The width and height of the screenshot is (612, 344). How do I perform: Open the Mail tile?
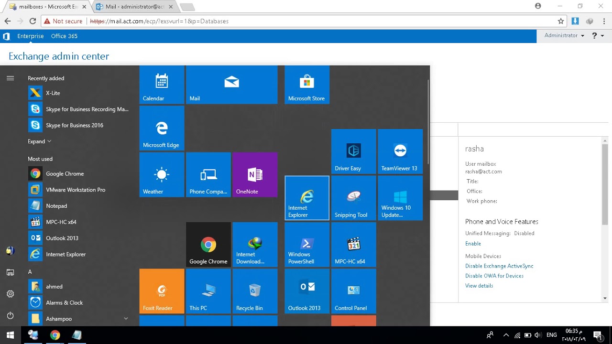pos(231,85)
